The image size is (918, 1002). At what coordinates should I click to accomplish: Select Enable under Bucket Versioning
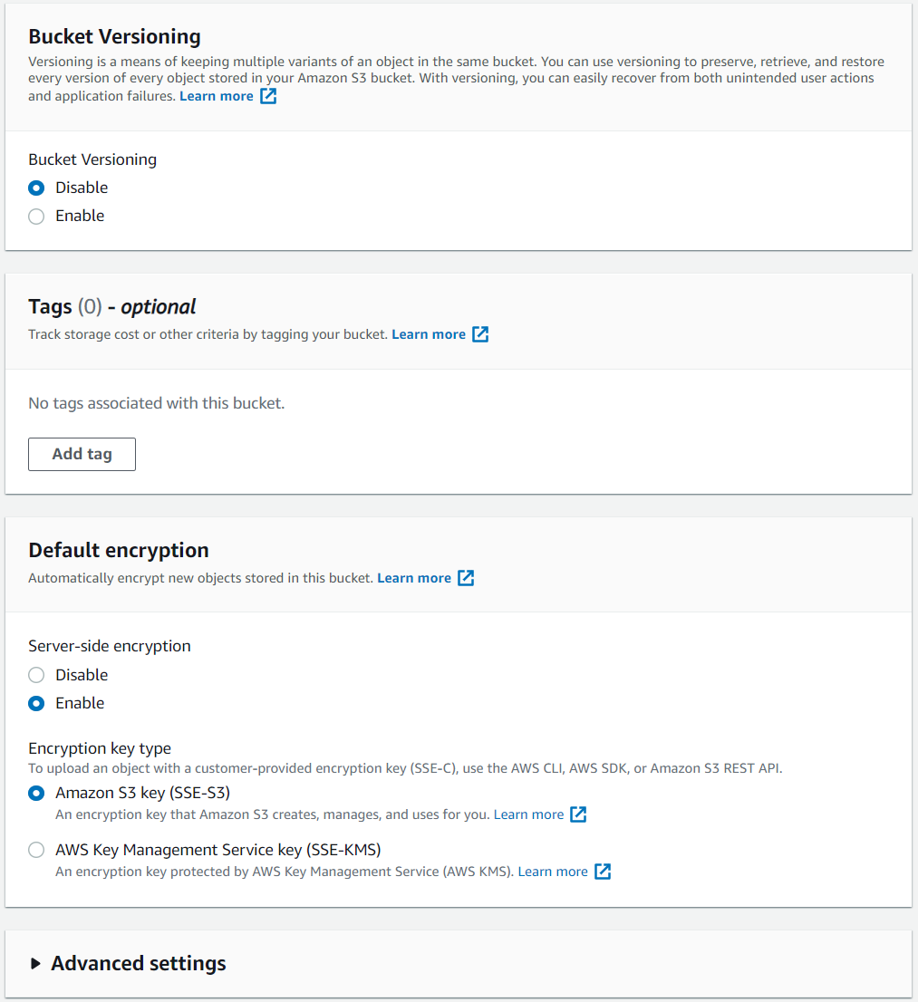click(36, 216)
